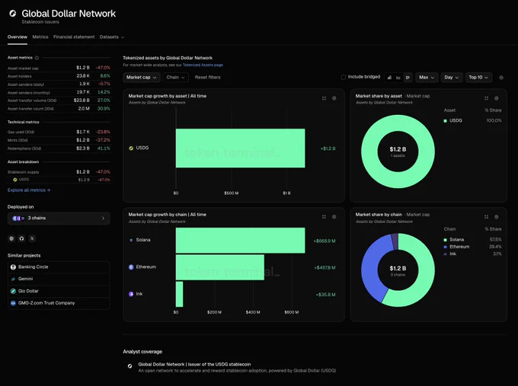This screenshot has height=386, width=518.
Task: Click the USDG row under Asset breakdown
Action: coord(59,180)
